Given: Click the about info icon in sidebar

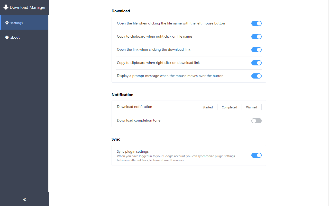Looking at the screenshot, I should point(7,37).
